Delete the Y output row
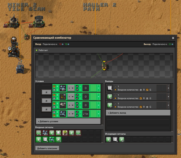Screen dimensions: 181x158 point(168,105)
